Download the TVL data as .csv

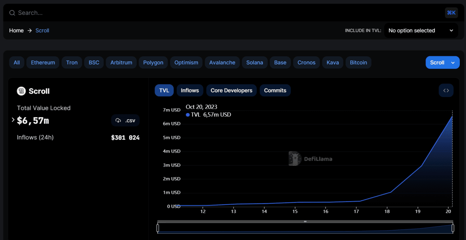125,120
